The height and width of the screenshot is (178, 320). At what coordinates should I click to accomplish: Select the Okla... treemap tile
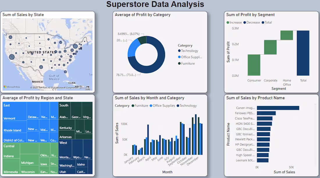pos(44,151)
